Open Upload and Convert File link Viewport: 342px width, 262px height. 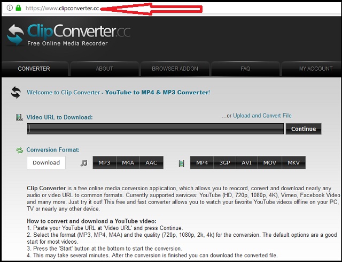tap(262, 116)
